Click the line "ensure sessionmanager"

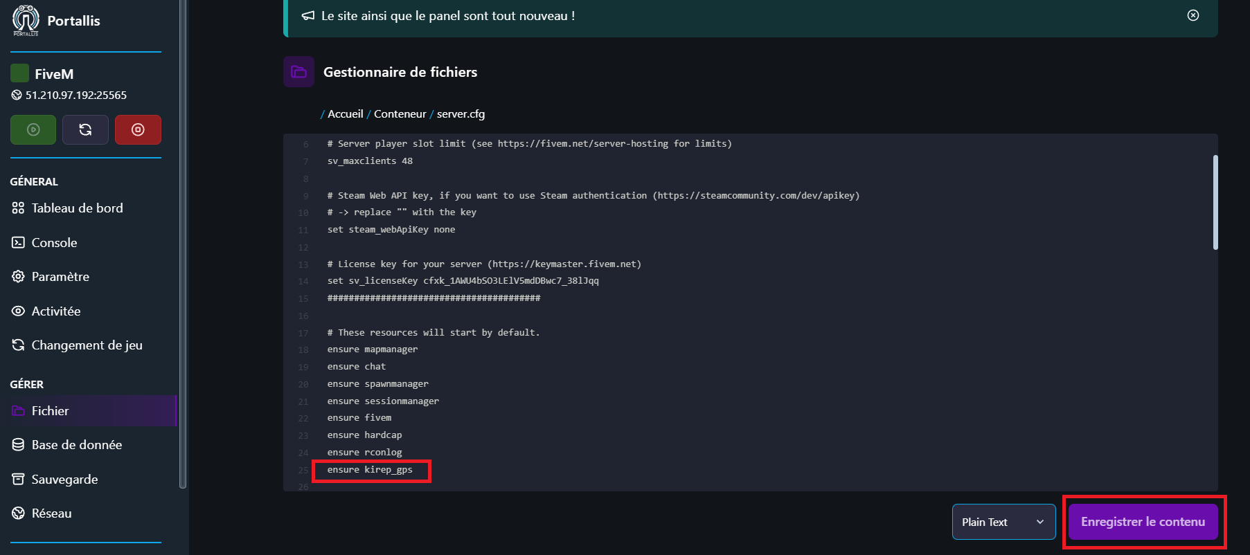[x=383, y=401]
